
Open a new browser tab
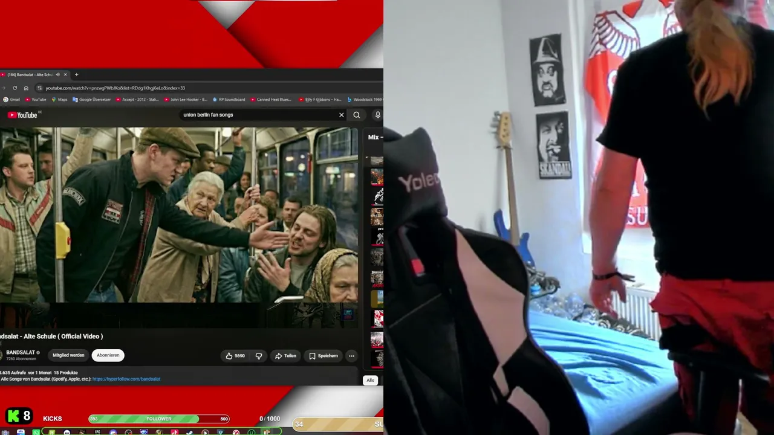click(x=76, y=75)
